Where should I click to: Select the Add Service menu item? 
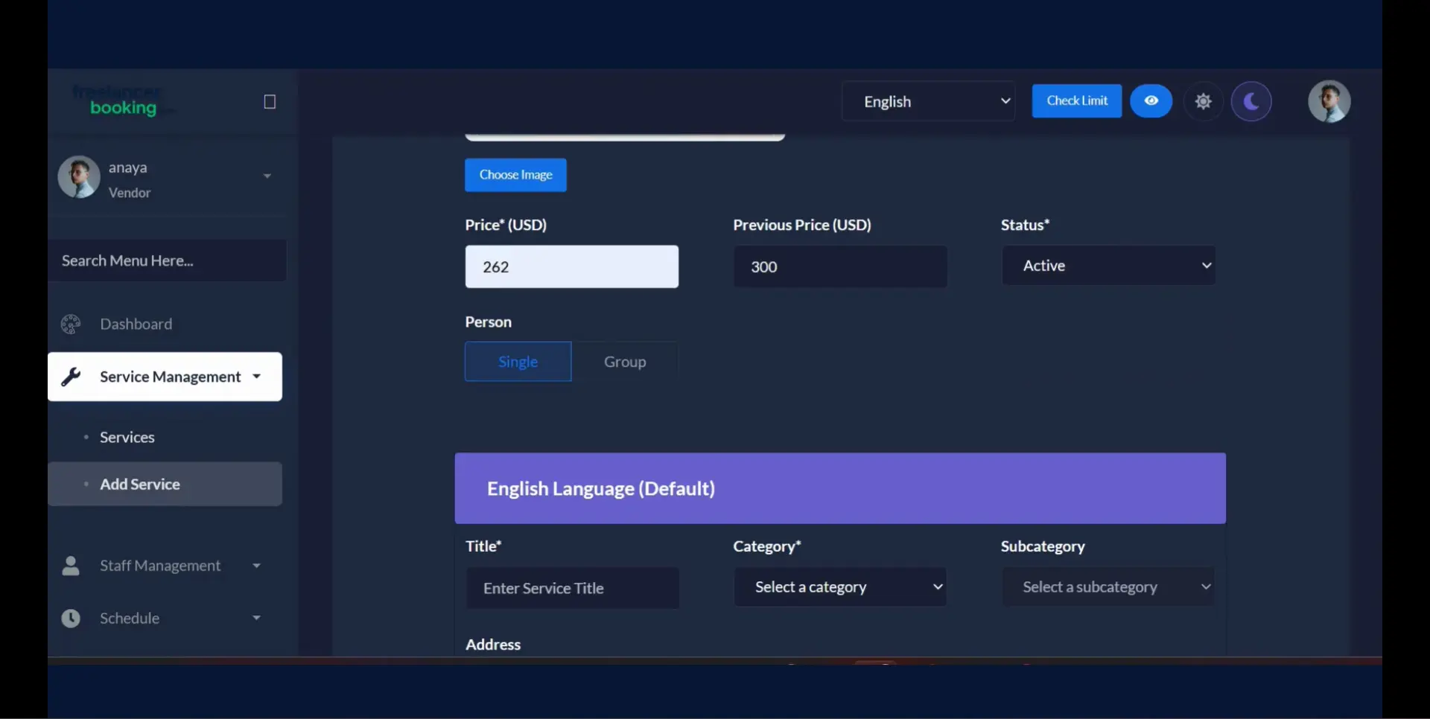pos(140,485)
